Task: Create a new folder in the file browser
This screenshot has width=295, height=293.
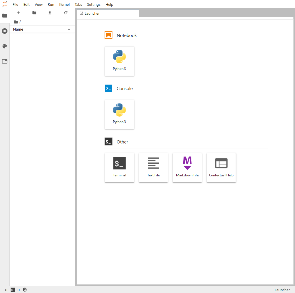Action: tap(34, 13)
